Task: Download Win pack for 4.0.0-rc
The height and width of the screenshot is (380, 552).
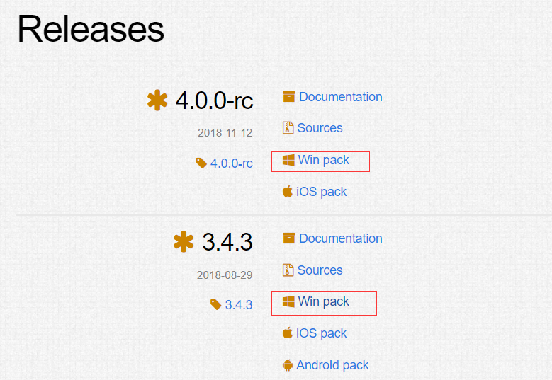Action: [323, 160]
